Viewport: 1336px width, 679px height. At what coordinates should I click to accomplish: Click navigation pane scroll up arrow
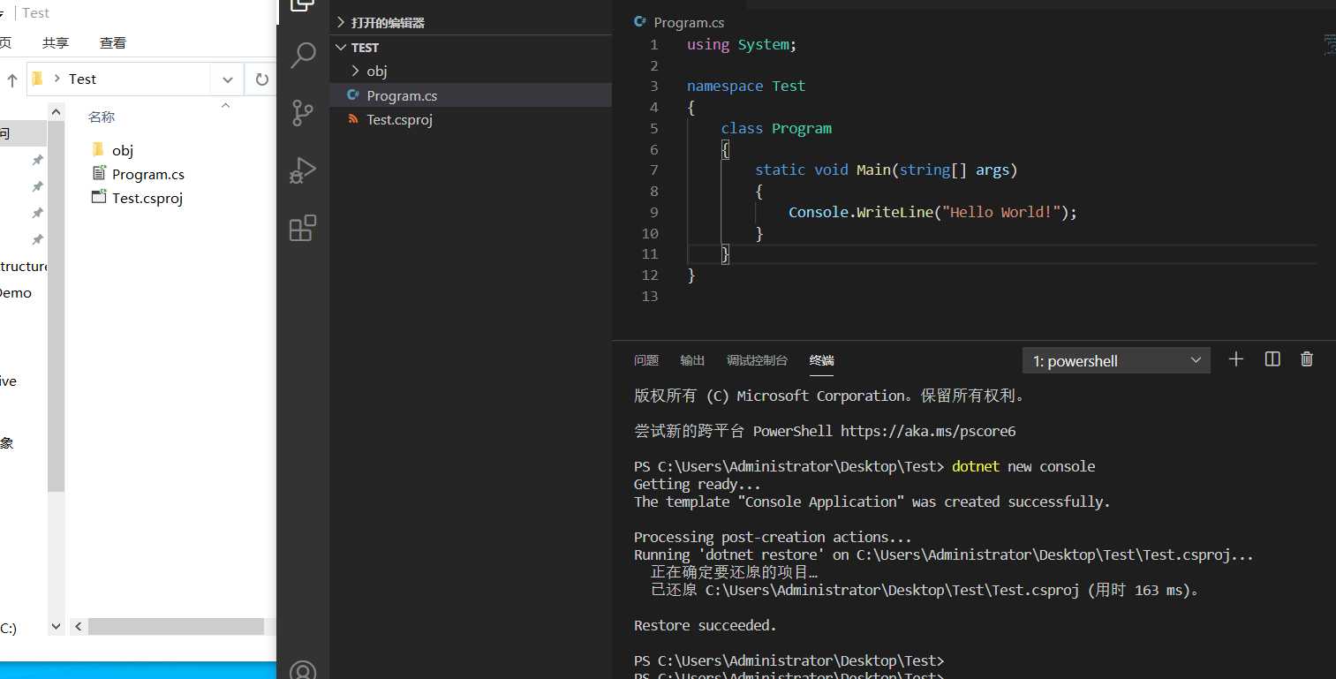[x=57, y=112]
